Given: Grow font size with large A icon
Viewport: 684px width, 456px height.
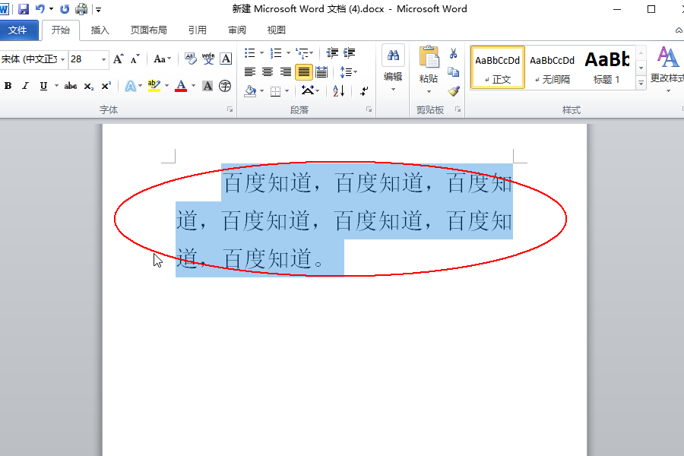Looking at the screenshot, I should tap(119, 59).
